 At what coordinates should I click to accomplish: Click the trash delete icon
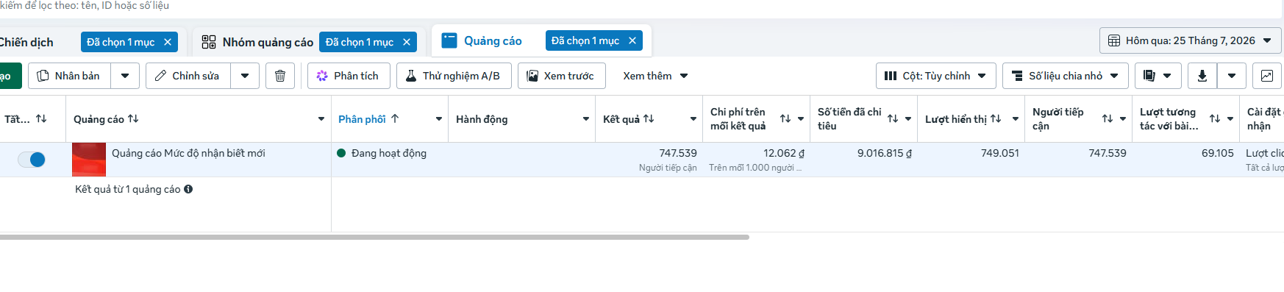(x=280, y=76)
